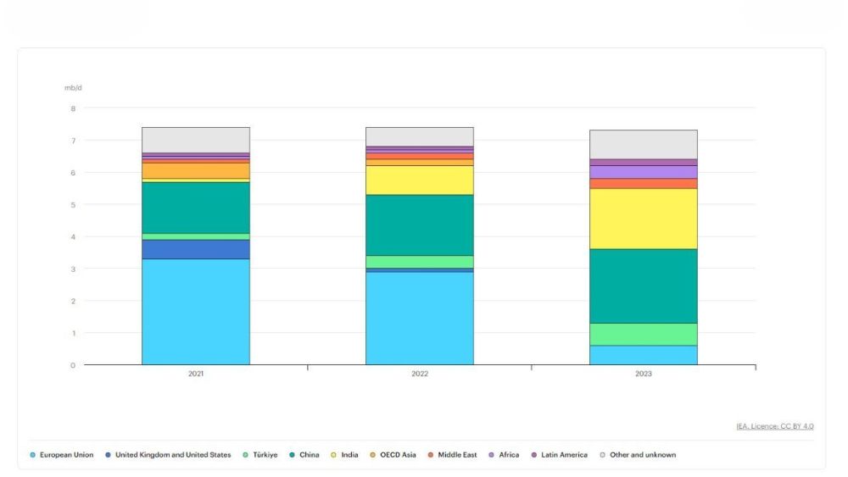Click the European Union segment in 2022 bar

[420, 319]
